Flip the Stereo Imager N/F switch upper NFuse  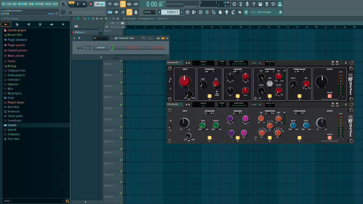tap(299, 72)
